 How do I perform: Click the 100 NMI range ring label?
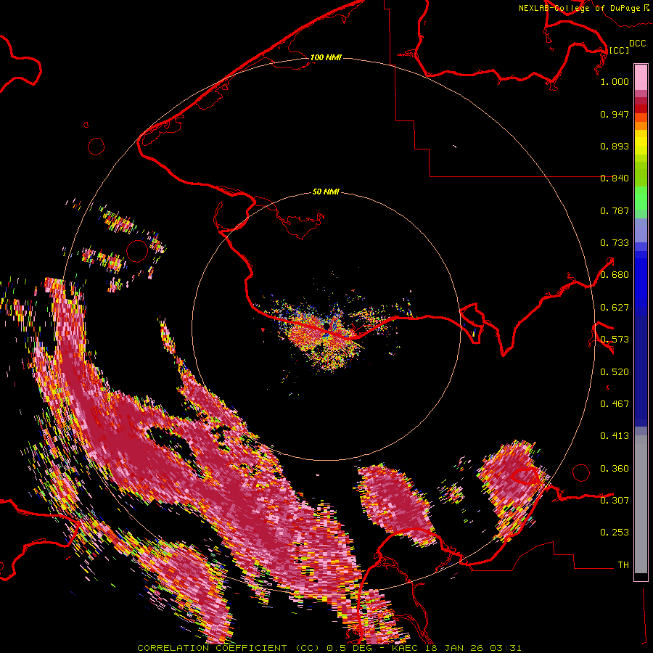click(x=326, y=57)
